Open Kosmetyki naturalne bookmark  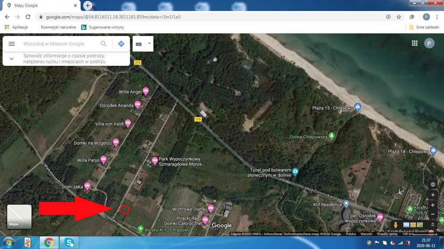coord(58,27)
